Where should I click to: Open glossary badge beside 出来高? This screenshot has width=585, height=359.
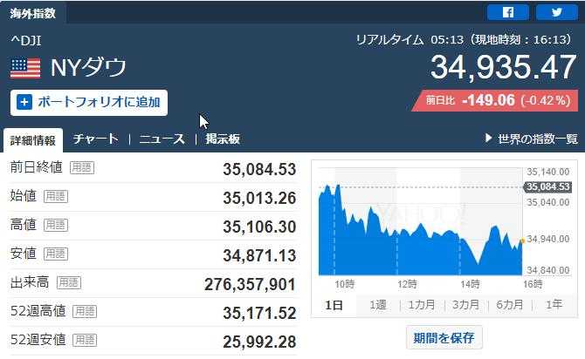click(68, 282)
